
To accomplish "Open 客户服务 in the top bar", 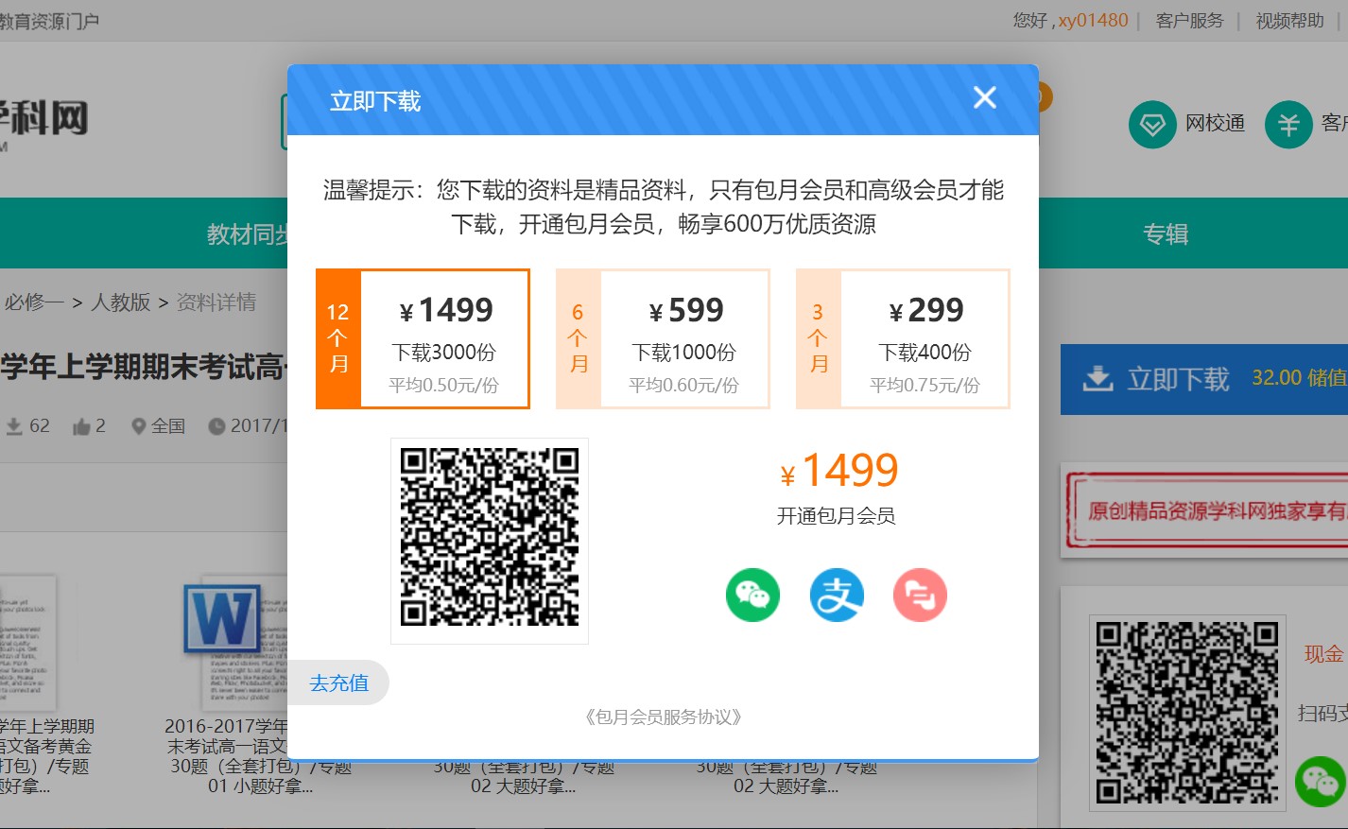I will coord(1189,21).
